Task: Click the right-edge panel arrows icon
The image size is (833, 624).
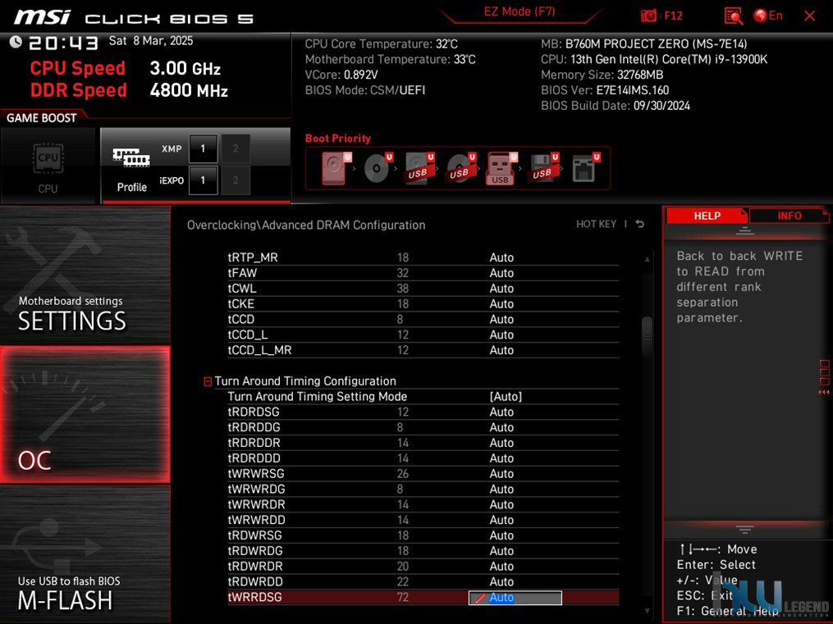Action: coord(824,378)
